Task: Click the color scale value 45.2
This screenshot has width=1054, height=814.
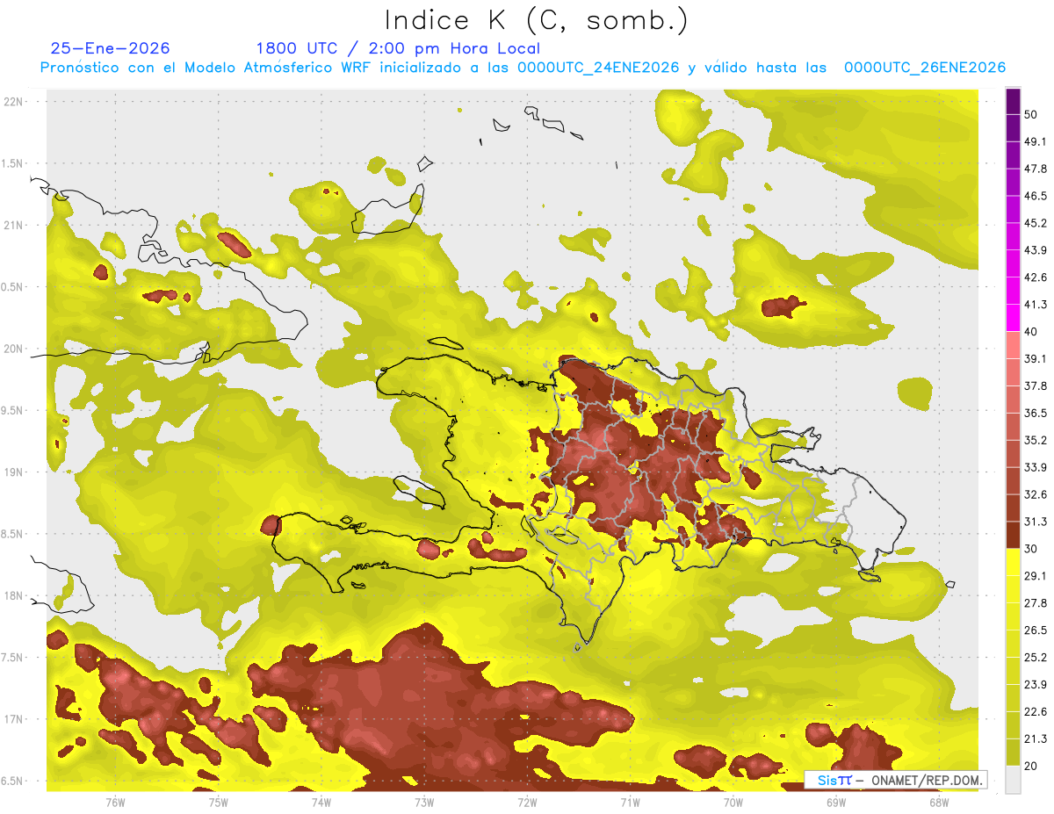Action: 1036,223
